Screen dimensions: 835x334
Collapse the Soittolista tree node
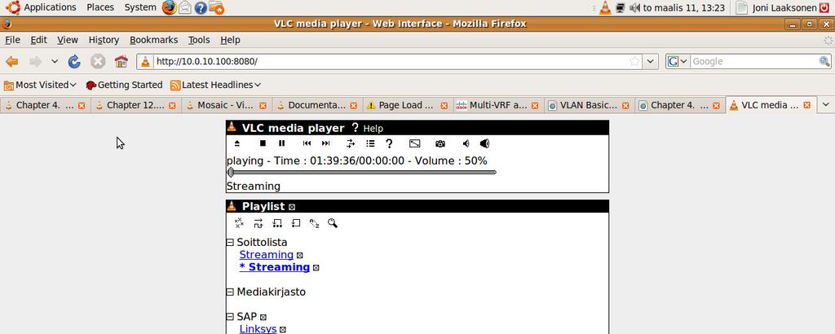[x=230, y=243]
